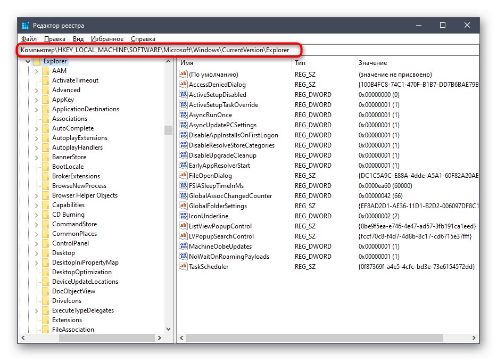Click the DWORD icon of GlobalAssocChangedCounter
497x361 pixels.
tap(183, 196)
